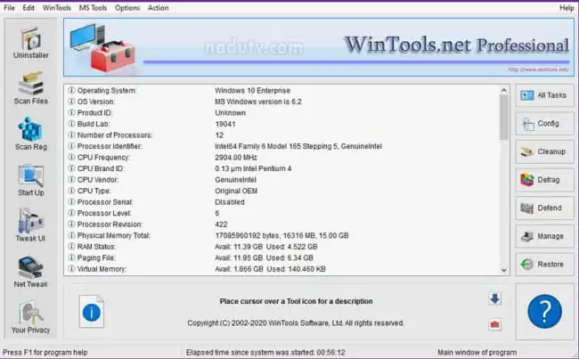Click the info icon beside RAM Status
This screenshot has height=359, width=579.
click(x=71, y=247)
